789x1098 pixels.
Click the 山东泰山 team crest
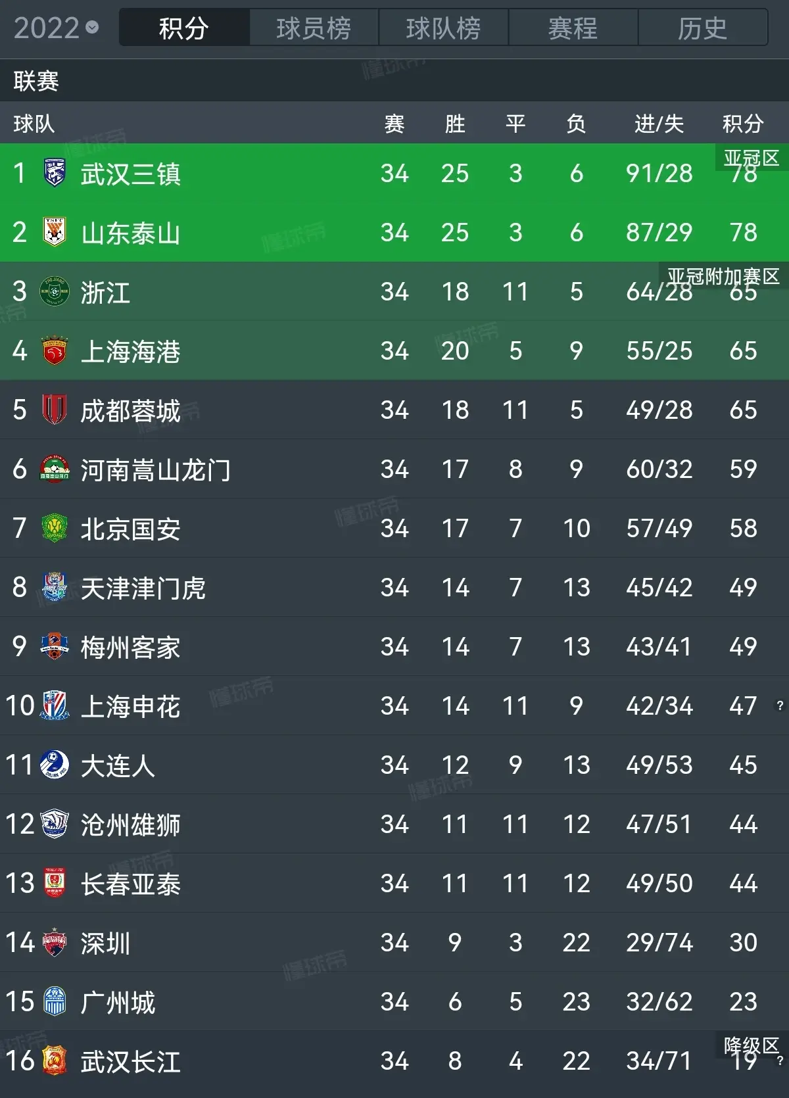pos(55,232)
